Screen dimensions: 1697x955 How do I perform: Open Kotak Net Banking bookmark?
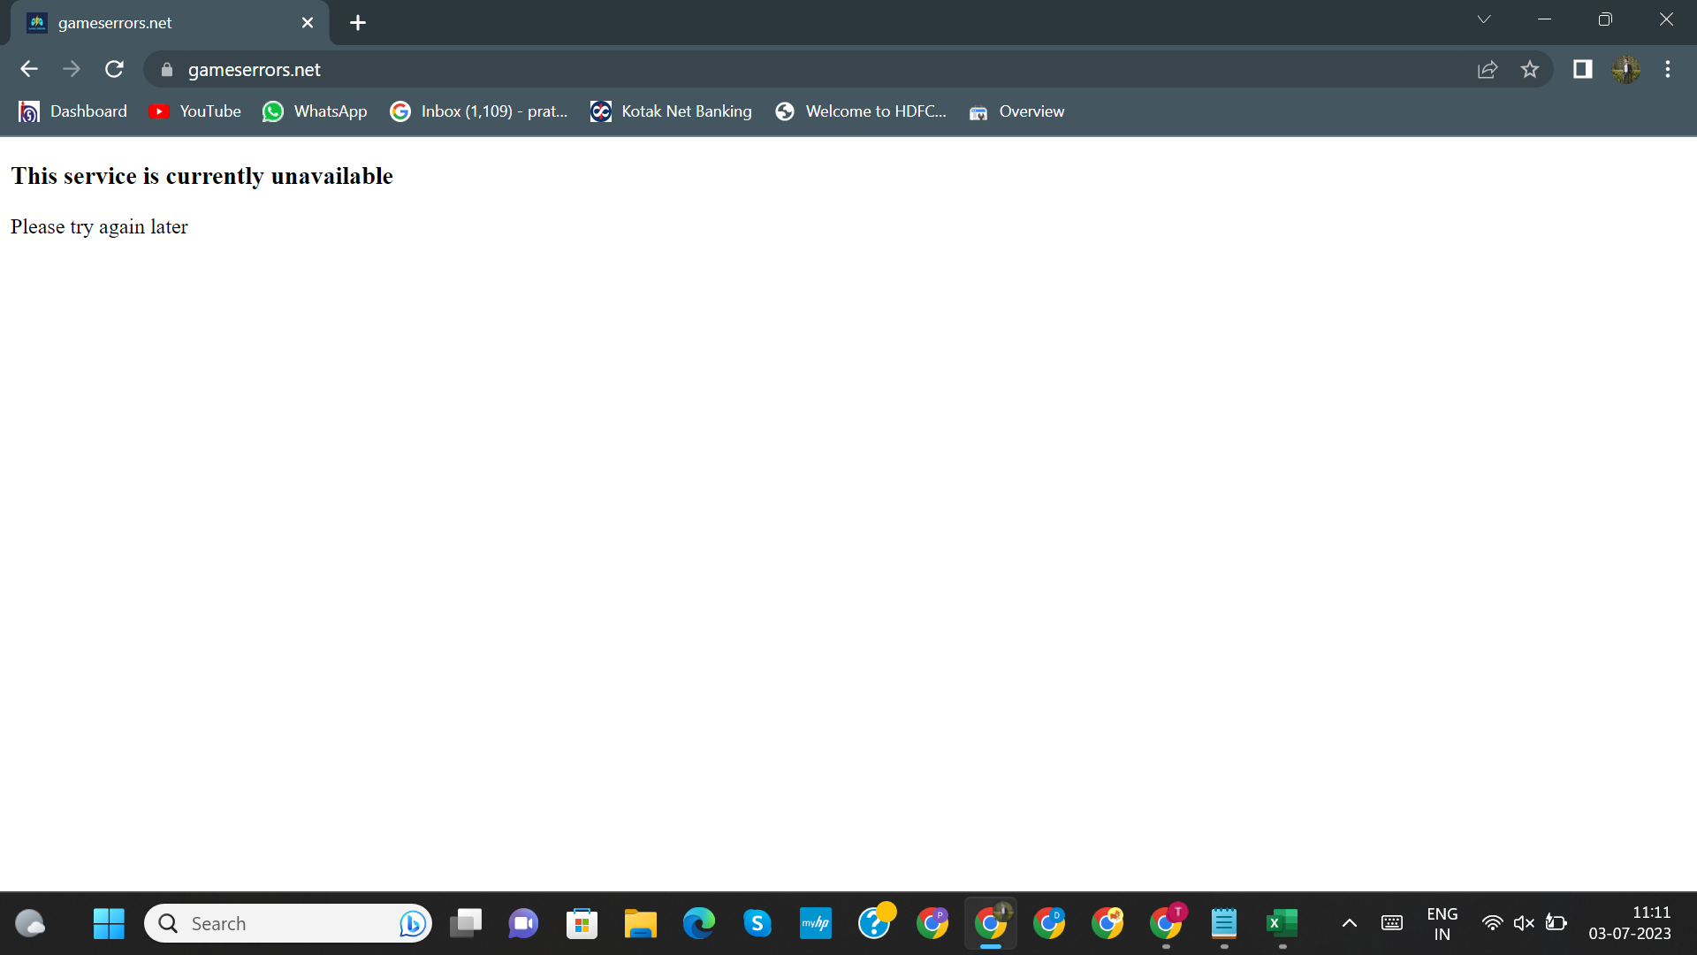(x=672, y=111)
